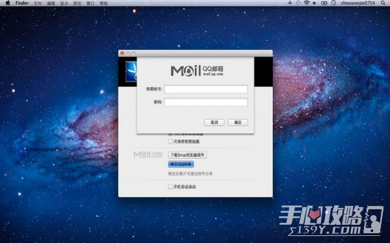
Task: Click the Snip scissors app icon
Action: tap(131, 71)
